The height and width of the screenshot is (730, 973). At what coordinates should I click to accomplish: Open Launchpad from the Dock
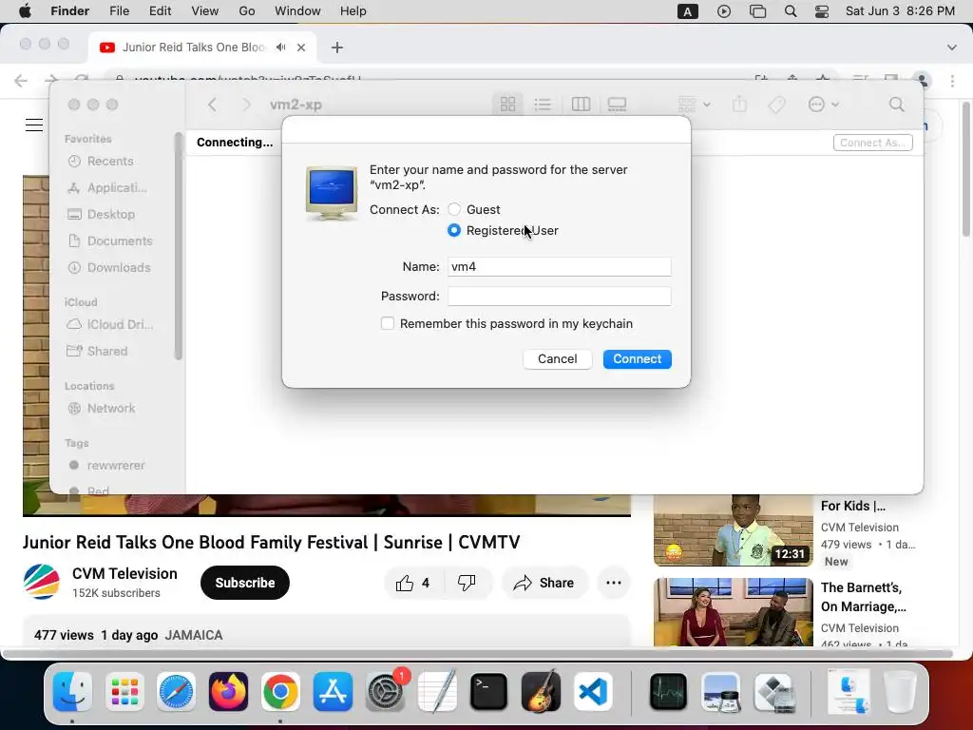pos(124,692)
